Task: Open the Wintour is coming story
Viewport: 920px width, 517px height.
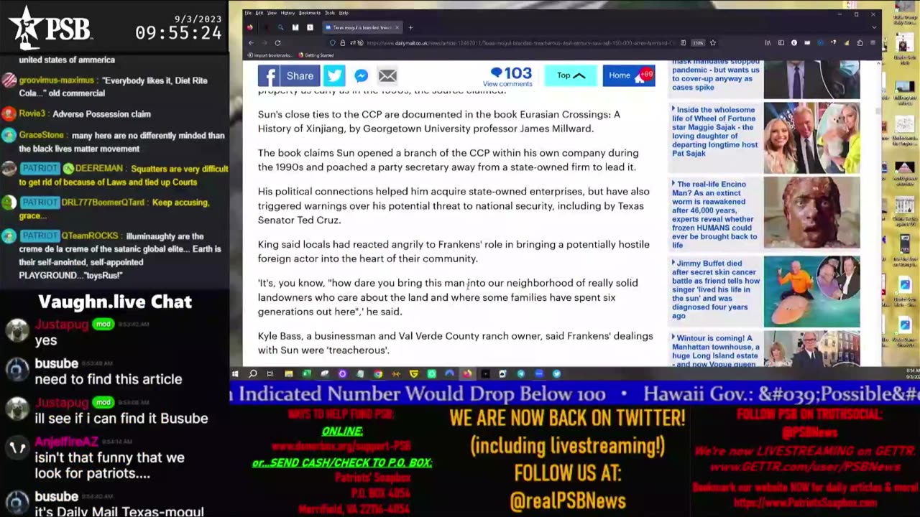Action: [715, 350]
